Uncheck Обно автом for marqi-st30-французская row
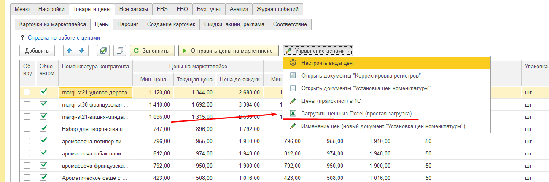 pos(43,104)
